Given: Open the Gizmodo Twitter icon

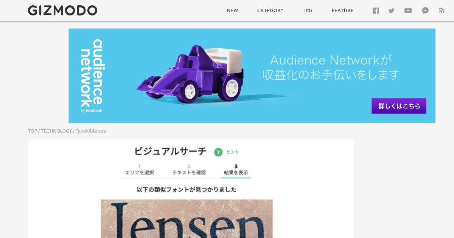Looking at the screenshot, I should click(x=392, y=11).
